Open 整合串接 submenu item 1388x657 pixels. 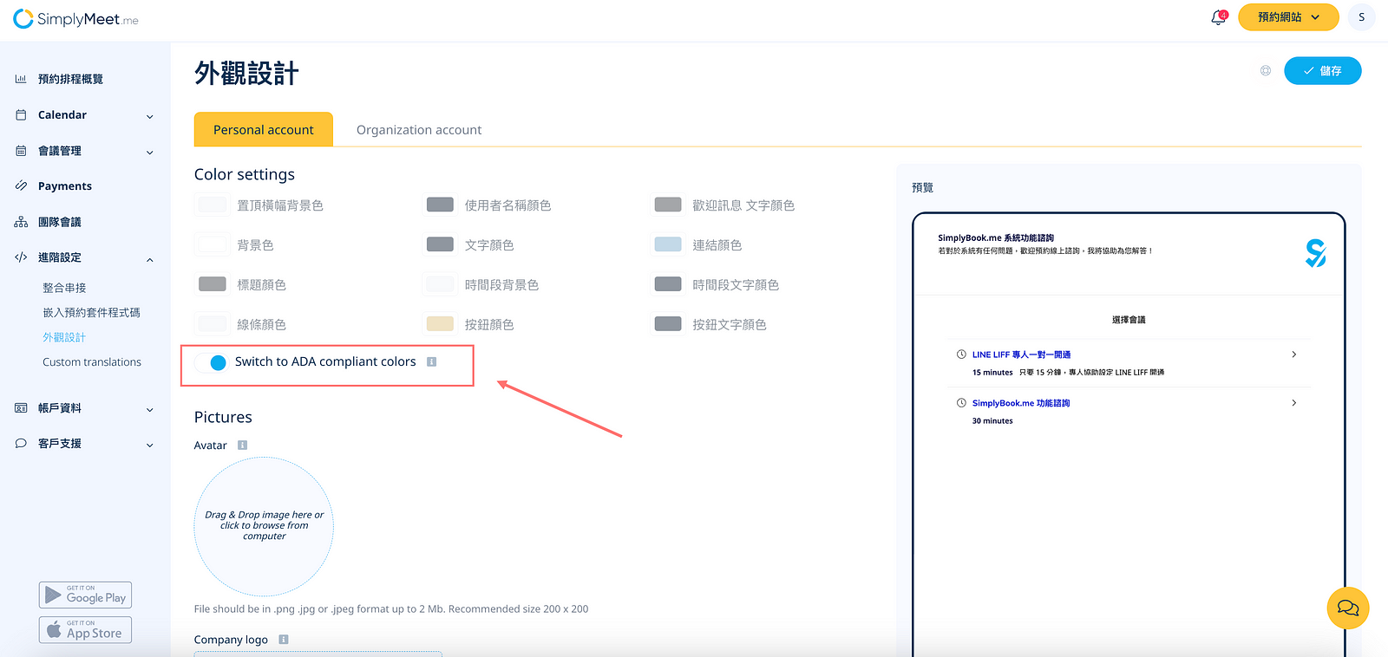64,288
